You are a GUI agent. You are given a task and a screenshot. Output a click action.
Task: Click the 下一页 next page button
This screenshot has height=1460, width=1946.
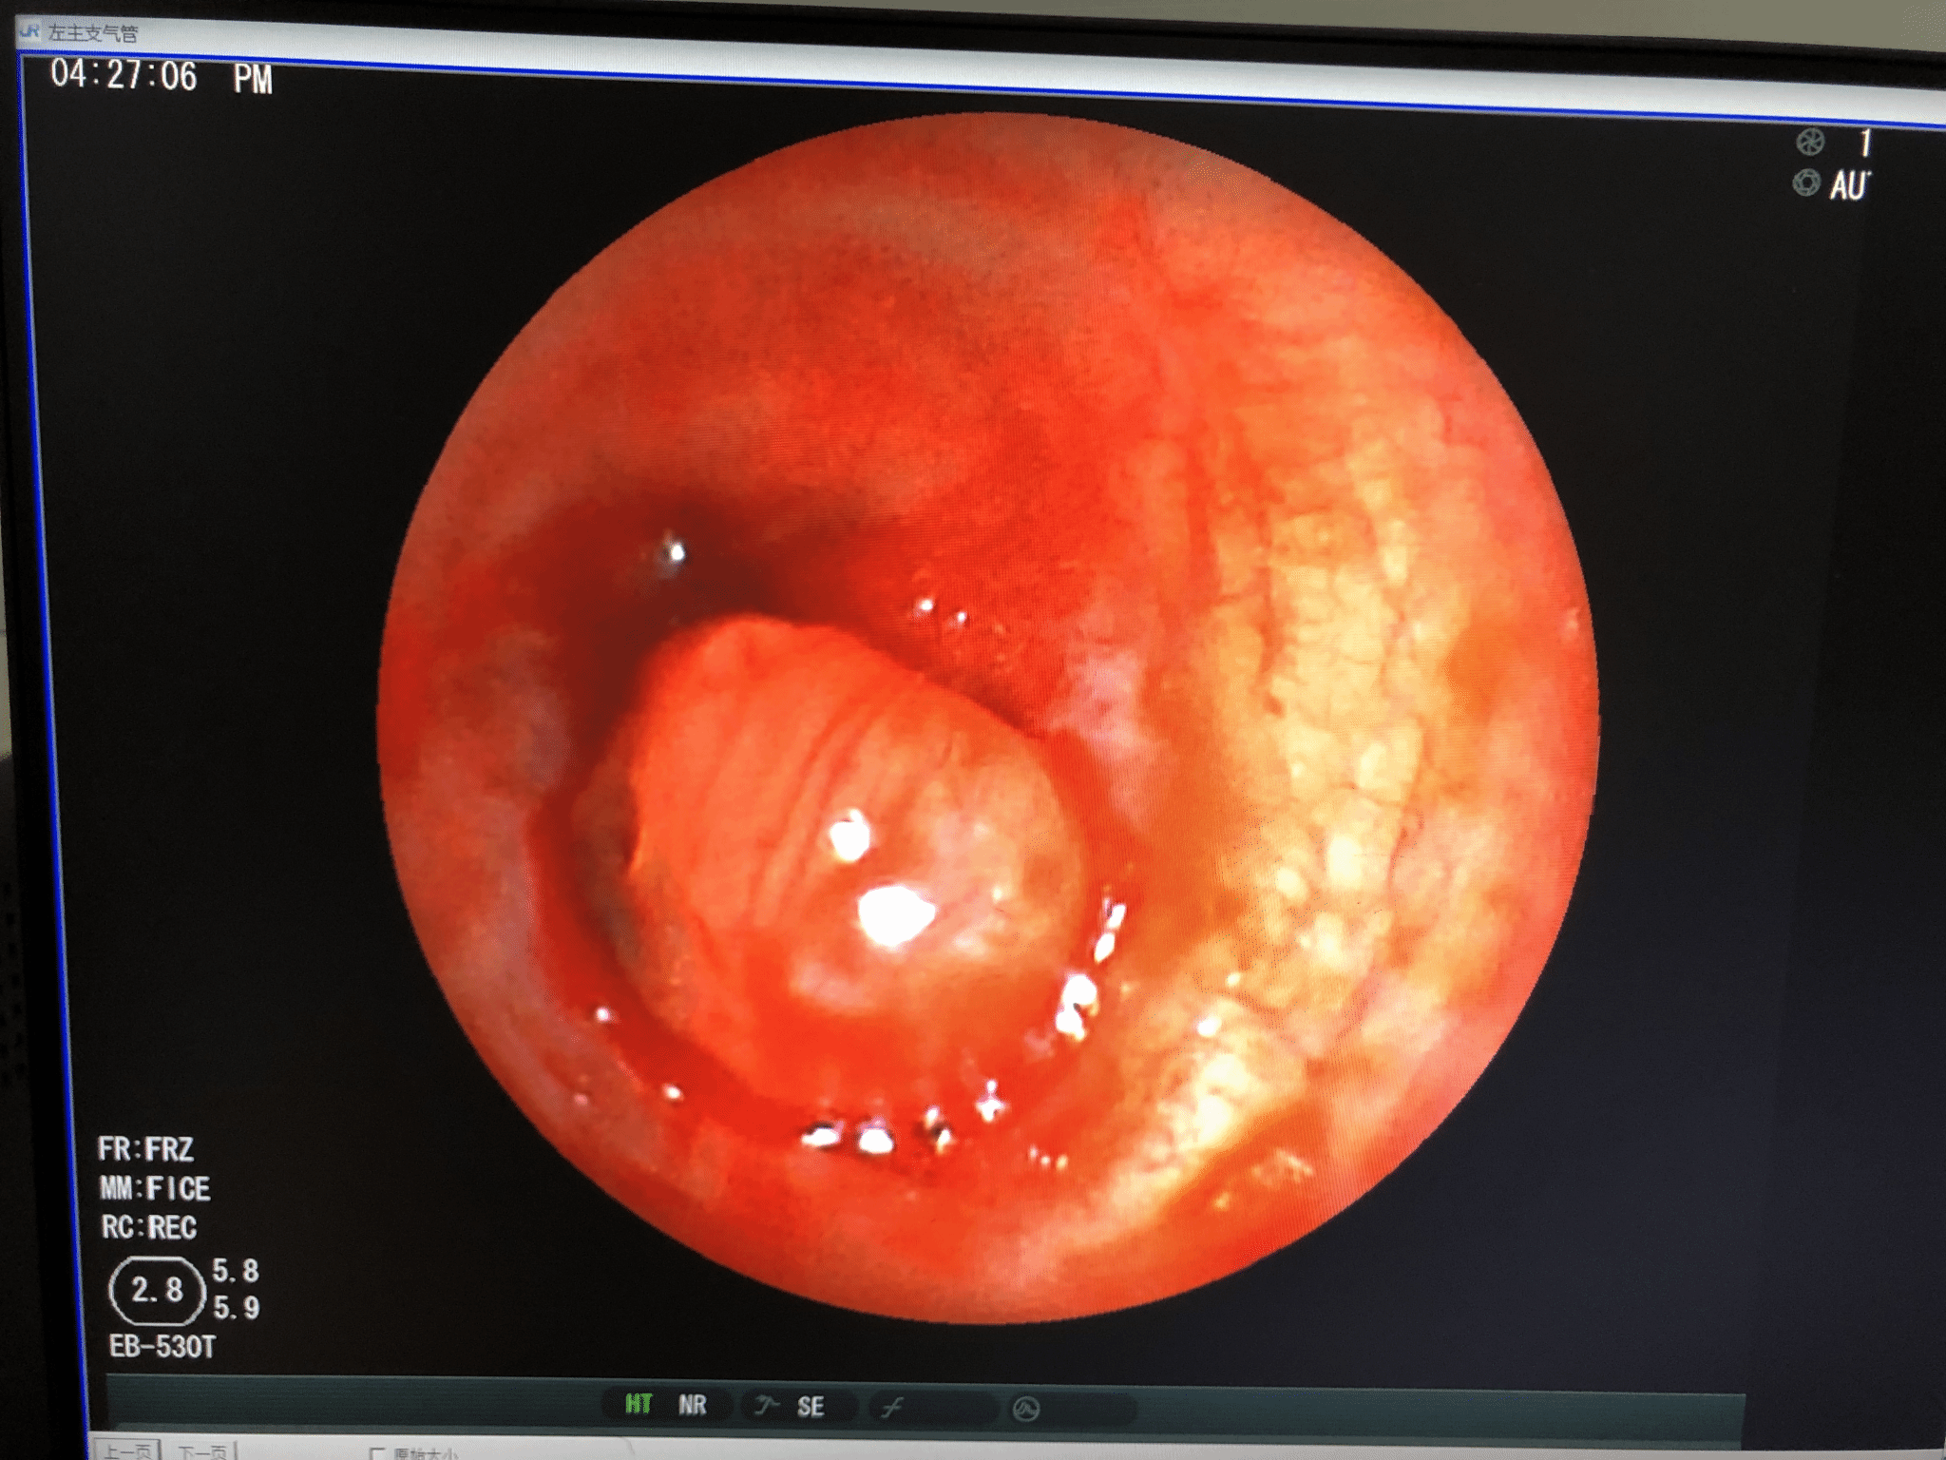pyautogui.click(x=202, y=1452)
